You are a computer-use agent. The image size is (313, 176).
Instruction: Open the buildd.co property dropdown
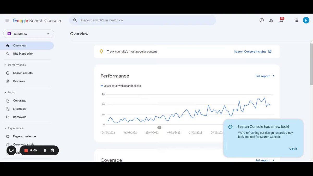coord(29,34)
